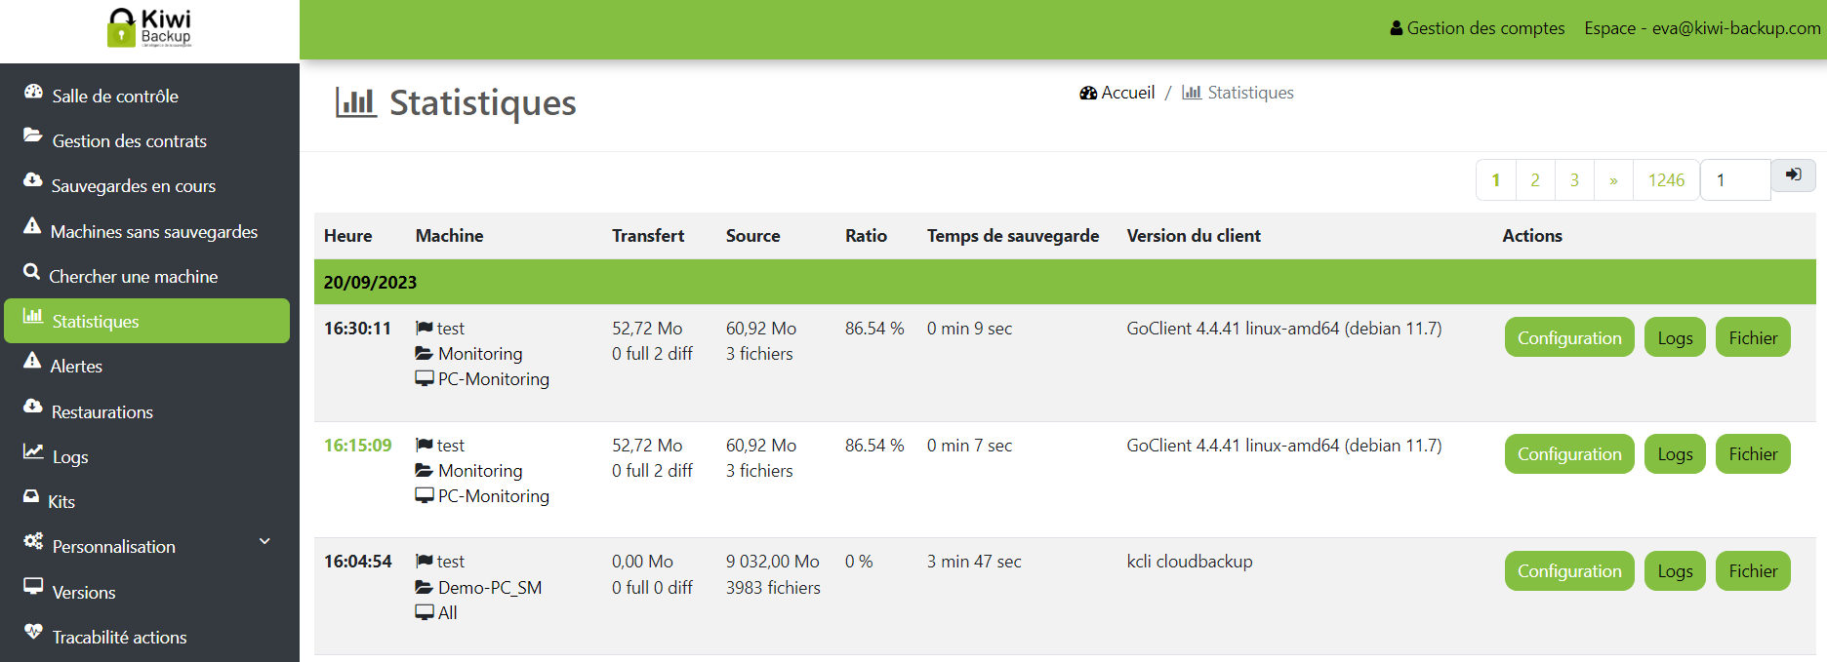This screenshot has height=662, width=1827.
Task: Click the Tracabilité actions heartbeat icon
Action: tap(33, 632)
